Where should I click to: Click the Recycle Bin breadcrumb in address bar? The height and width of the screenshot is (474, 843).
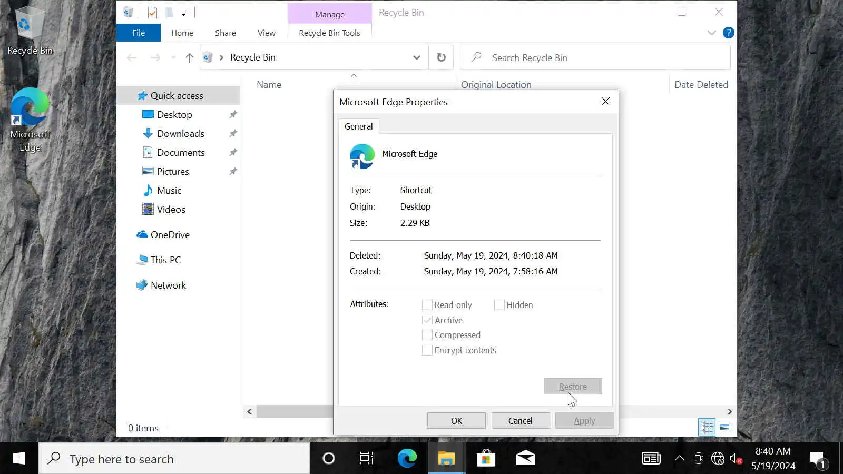253,57
